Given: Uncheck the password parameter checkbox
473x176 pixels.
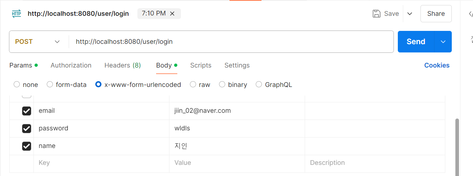Looking at the screenshot, I should (27, 128).
